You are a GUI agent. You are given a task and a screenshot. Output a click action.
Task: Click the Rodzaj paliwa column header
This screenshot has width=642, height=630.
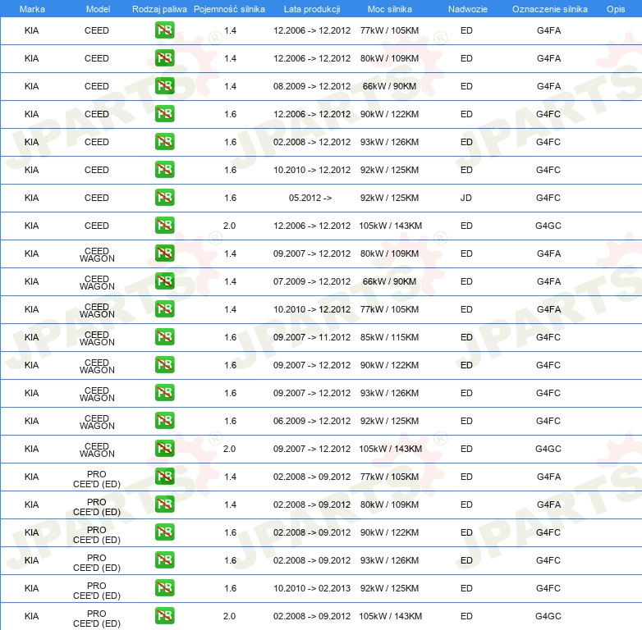point(159,9)
